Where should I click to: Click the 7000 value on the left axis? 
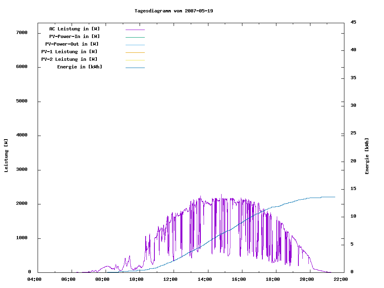[x=21, y=32]
